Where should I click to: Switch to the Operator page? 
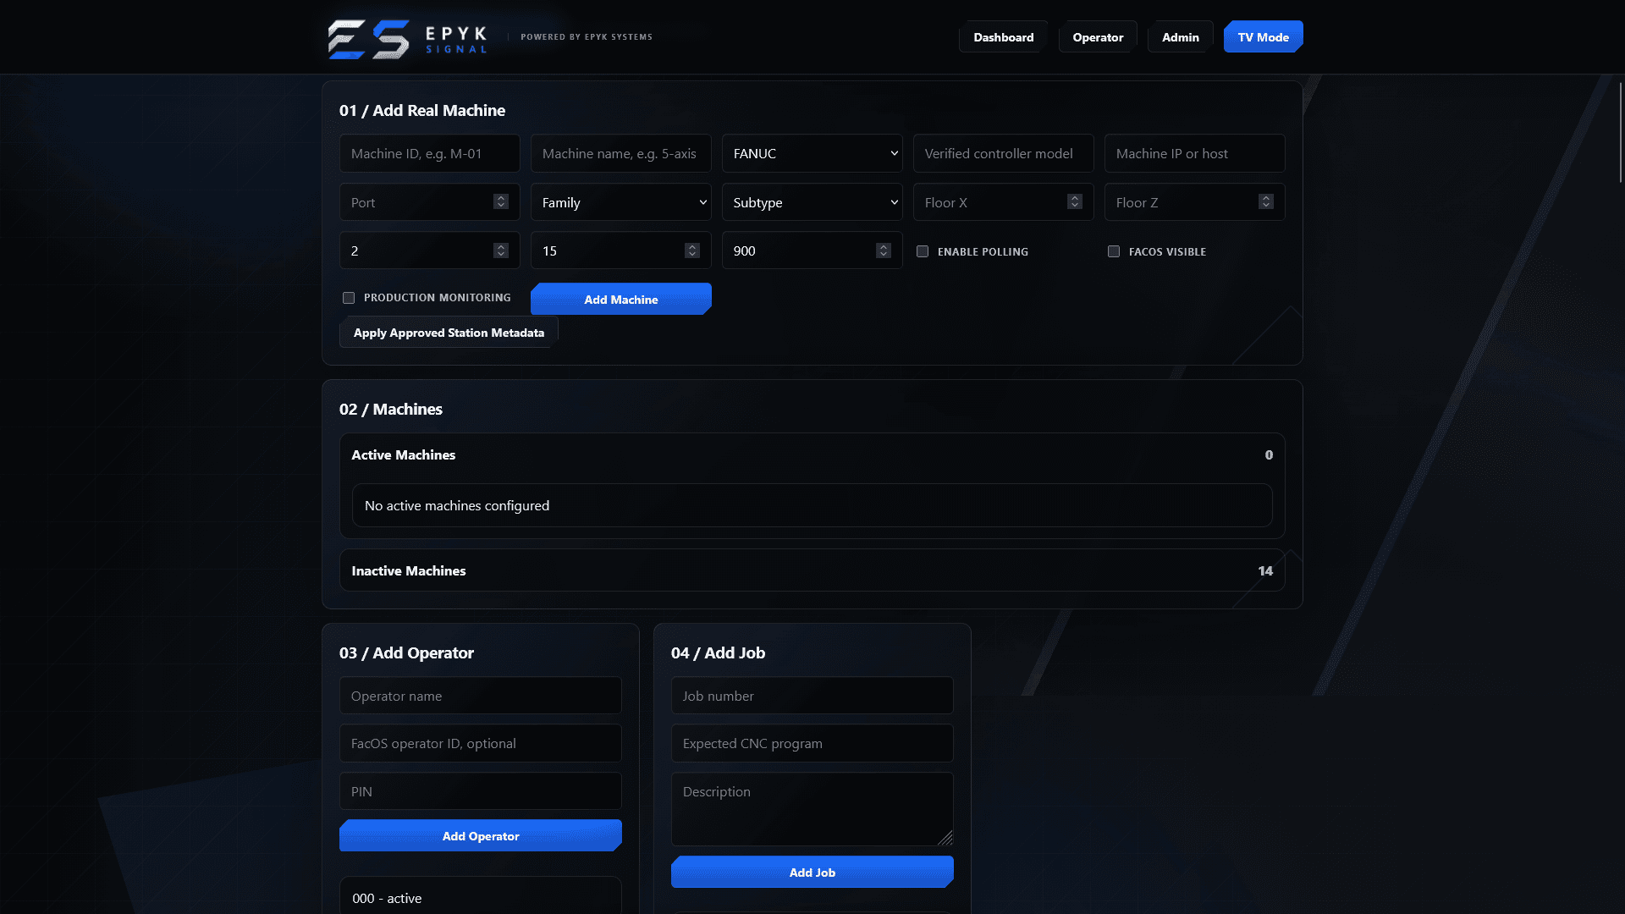(x=1098, y=37)
